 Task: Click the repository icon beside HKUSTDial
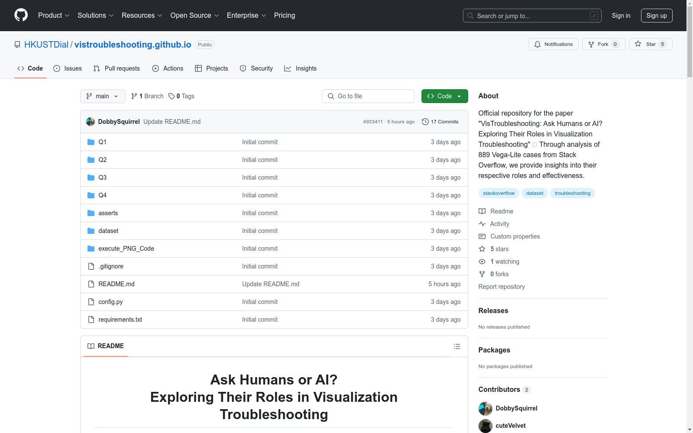17,45
